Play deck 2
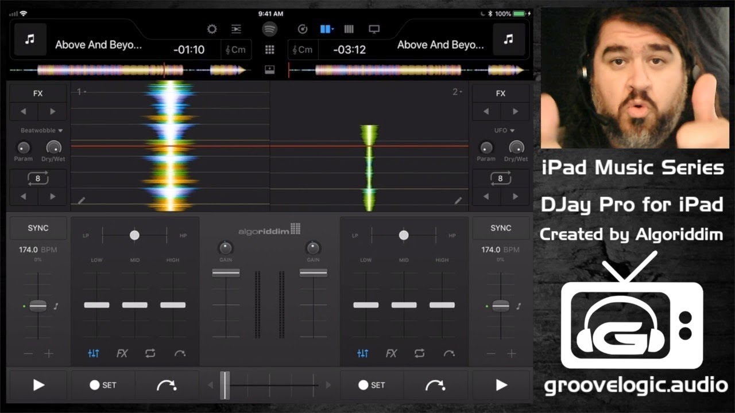Screen dimensions: 735x413 click(x=501, y=385)
